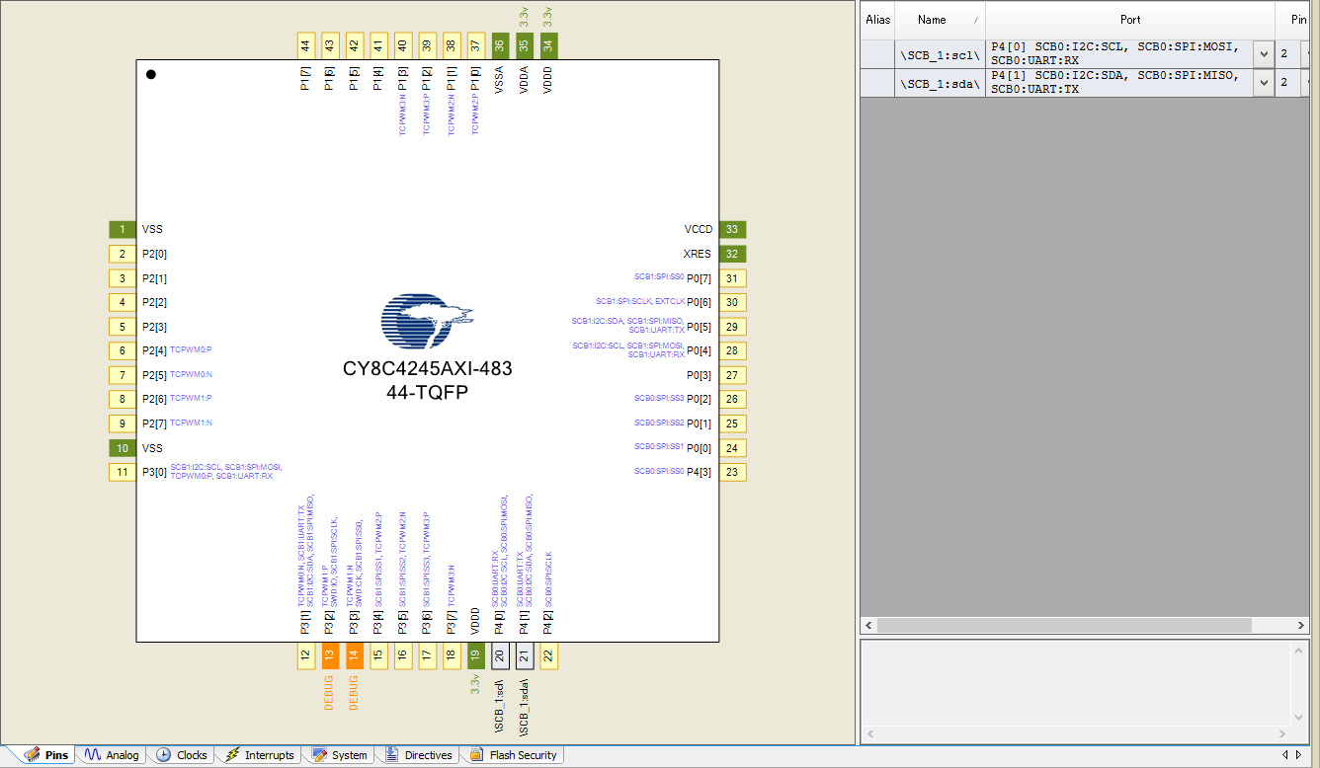The width and height of the screenshot is (1320, 768).
Task: Select pin 20 assigned to SCB_1 scl
Action: 500,655
